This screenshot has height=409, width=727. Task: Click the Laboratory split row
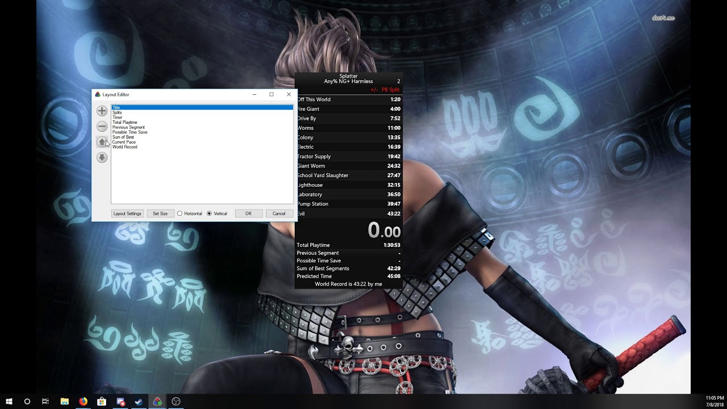pyautogui.click(x=349, y=194)
